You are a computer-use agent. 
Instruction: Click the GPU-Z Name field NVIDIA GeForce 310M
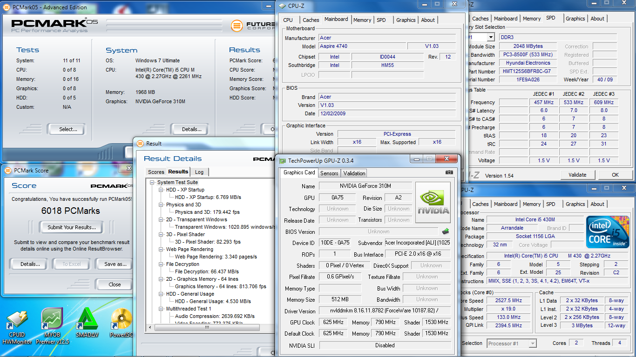tap(365, 186)
